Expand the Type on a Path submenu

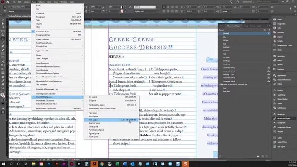click(x=58, y=51)
